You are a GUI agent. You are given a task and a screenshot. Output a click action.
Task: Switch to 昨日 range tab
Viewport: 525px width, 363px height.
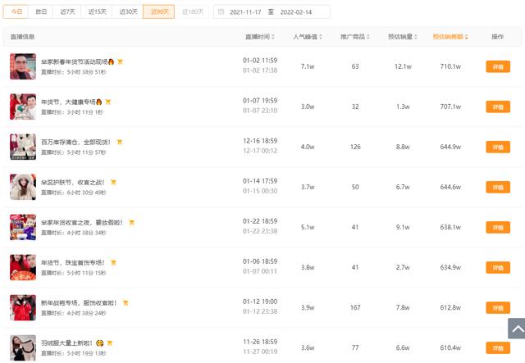click(x=41, y=12)
